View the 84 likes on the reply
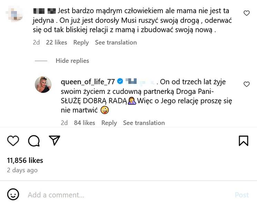The image size is (257, 205). click(x=85, y=123)
